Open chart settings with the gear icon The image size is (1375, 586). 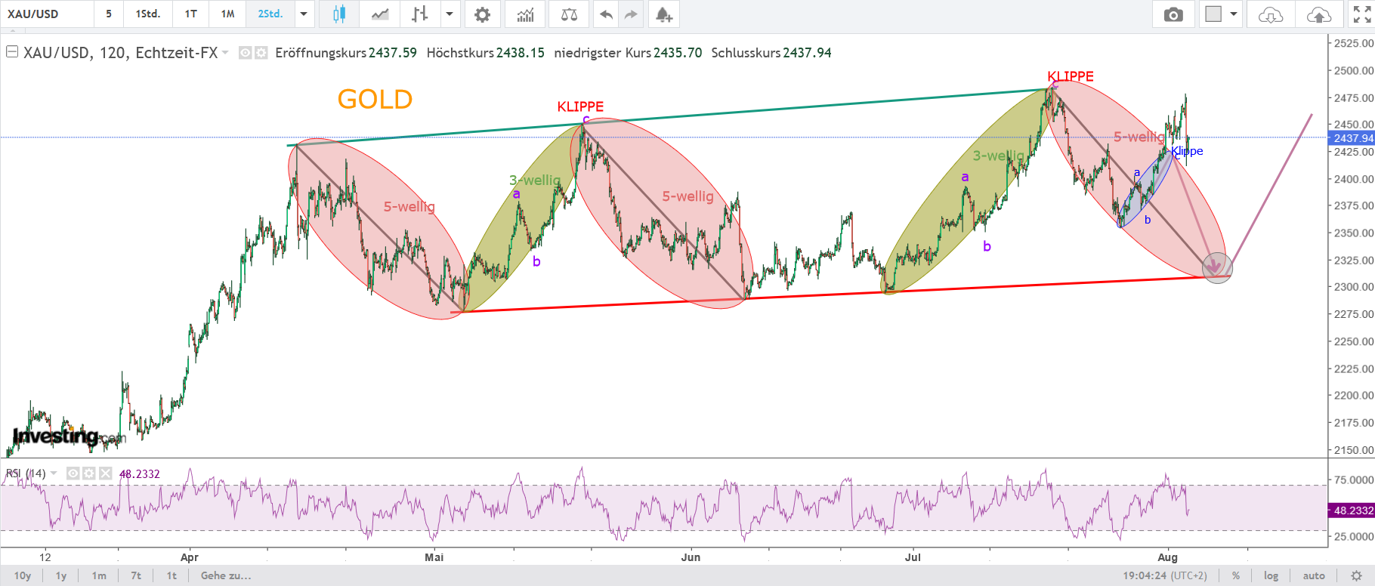coord(482,14)
